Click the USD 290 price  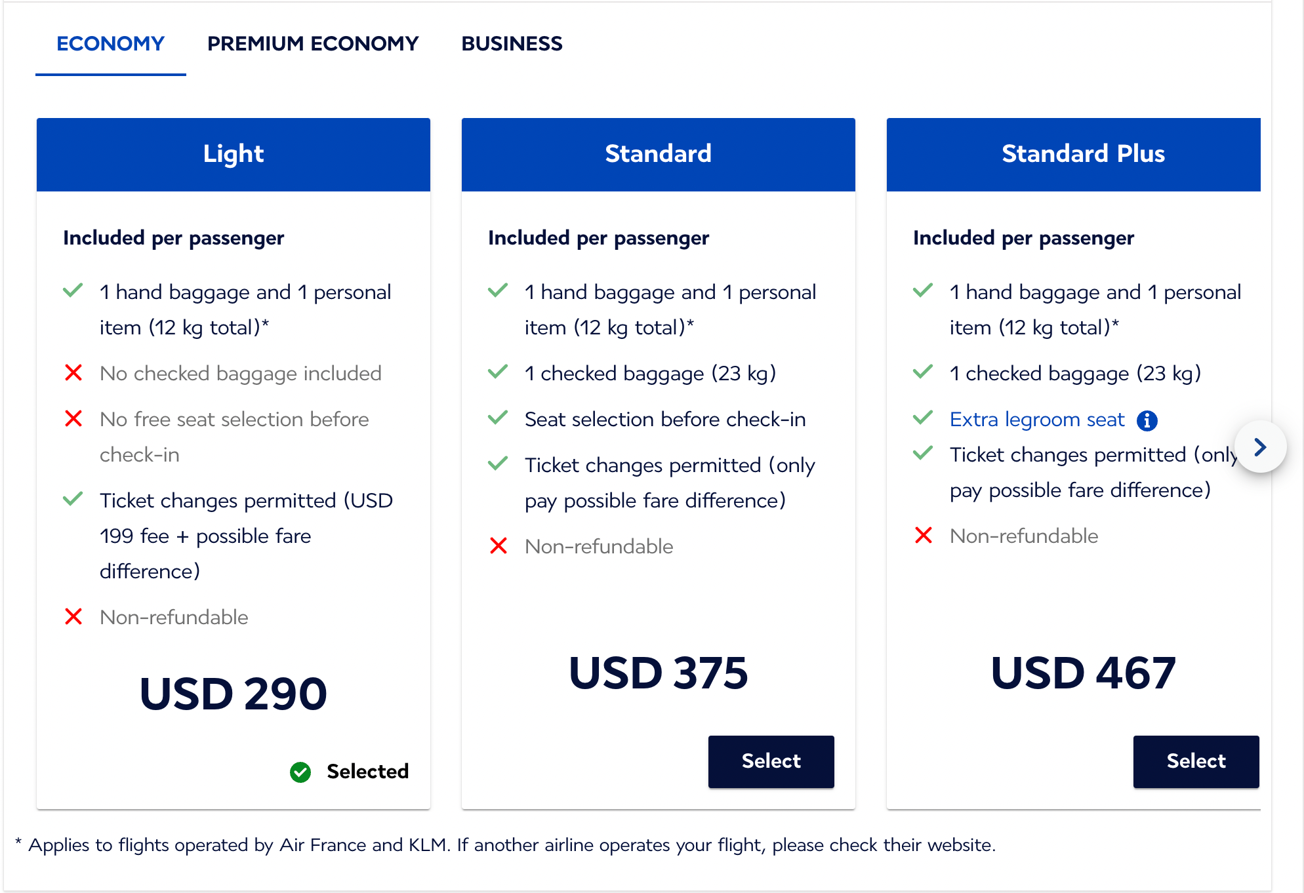click(234, 694)
